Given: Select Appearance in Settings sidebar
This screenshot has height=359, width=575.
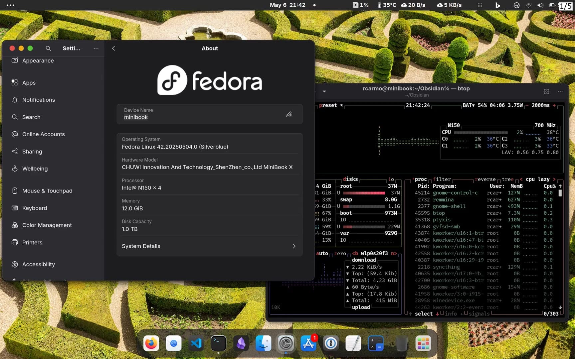Looking at the screenshot, I should click(x=53, y=60).
